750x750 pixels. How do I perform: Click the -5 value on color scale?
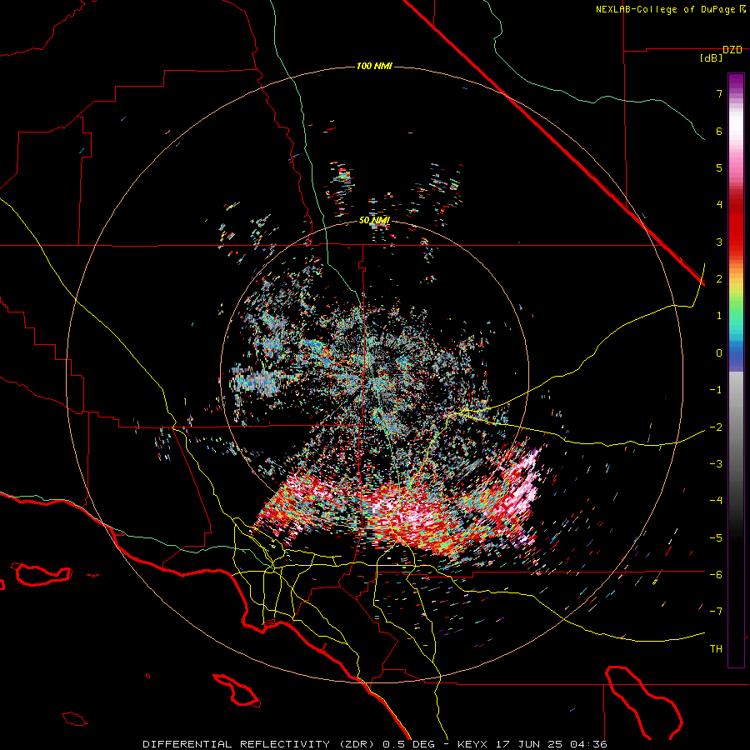(x=716, y=538)
